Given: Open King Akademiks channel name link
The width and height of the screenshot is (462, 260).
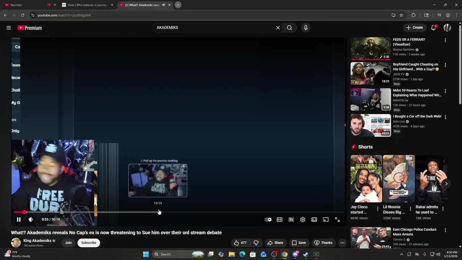Looking at the screenshot, I should (38, 240).
